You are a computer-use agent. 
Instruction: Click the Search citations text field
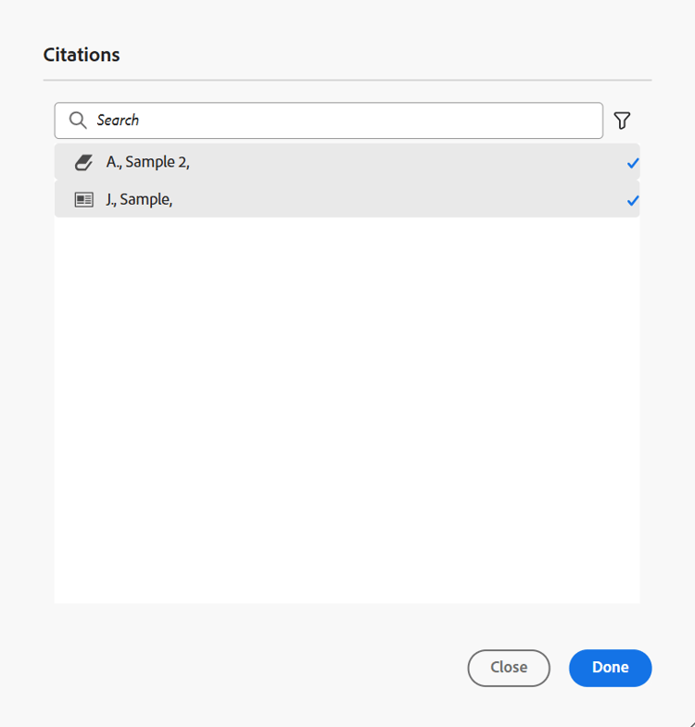(x=328, y=120)
